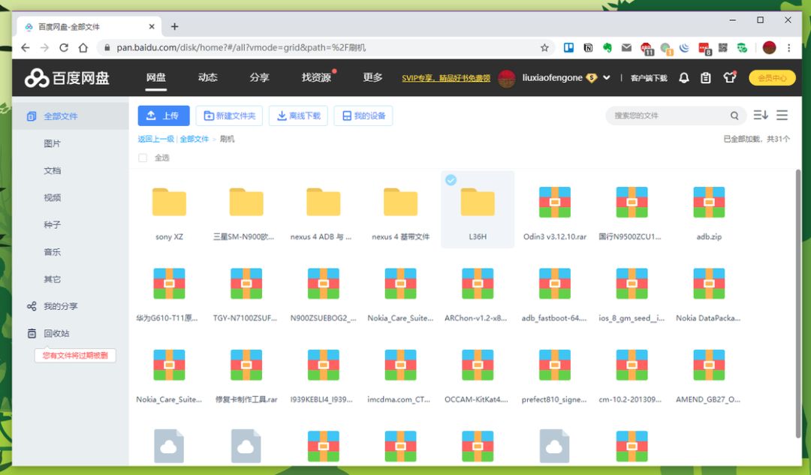811x475 pixels.
Task: Open Chrome profile avatar
Action: coord(769,47)
